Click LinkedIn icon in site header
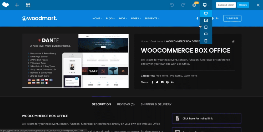 tap(217, 18)
